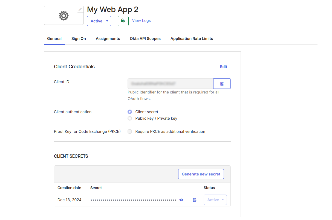Open the View Logs link

click(x=141, y=20)
